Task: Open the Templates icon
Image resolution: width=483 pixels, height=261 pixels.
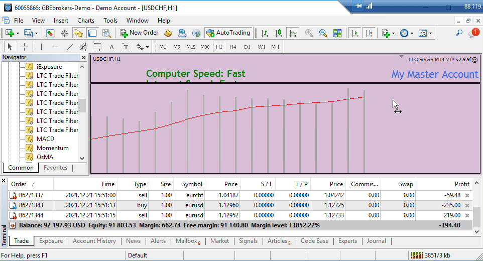Action: (x=423, y=33)
